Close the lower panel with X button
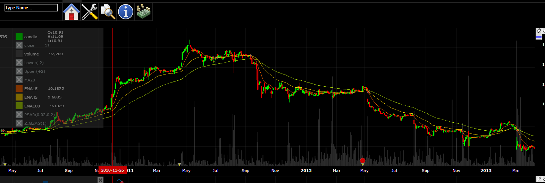Screen dimensions: 545x183 [100, 180]
